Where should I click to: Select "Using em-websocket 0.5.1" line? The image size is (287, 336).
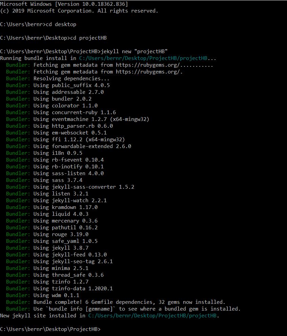(x=56, y=133)
